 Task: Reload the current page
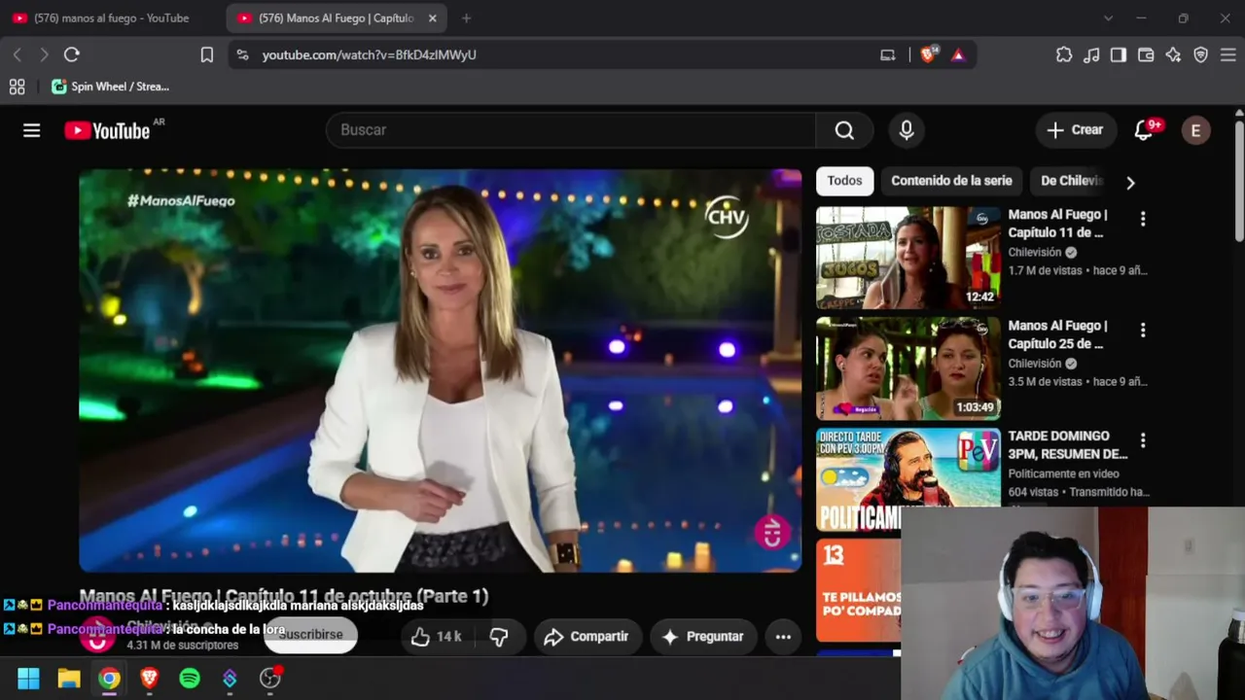(71, 55)
